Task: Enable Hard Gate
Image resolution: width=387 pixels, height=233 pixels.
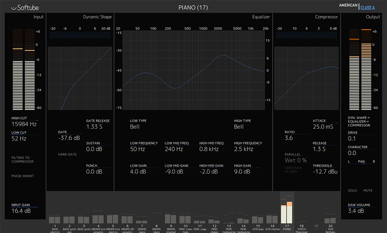Action: [x=67, y=154]
